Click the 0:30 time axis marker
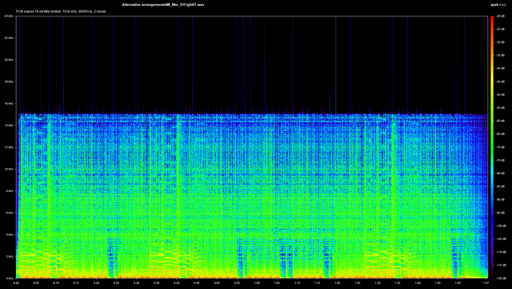512x289 pixels. coord(136,283)
